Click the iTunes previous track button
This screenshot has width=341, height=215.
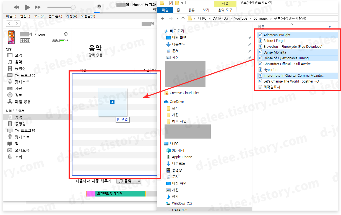pyautogui.click(x=17, y=7)
